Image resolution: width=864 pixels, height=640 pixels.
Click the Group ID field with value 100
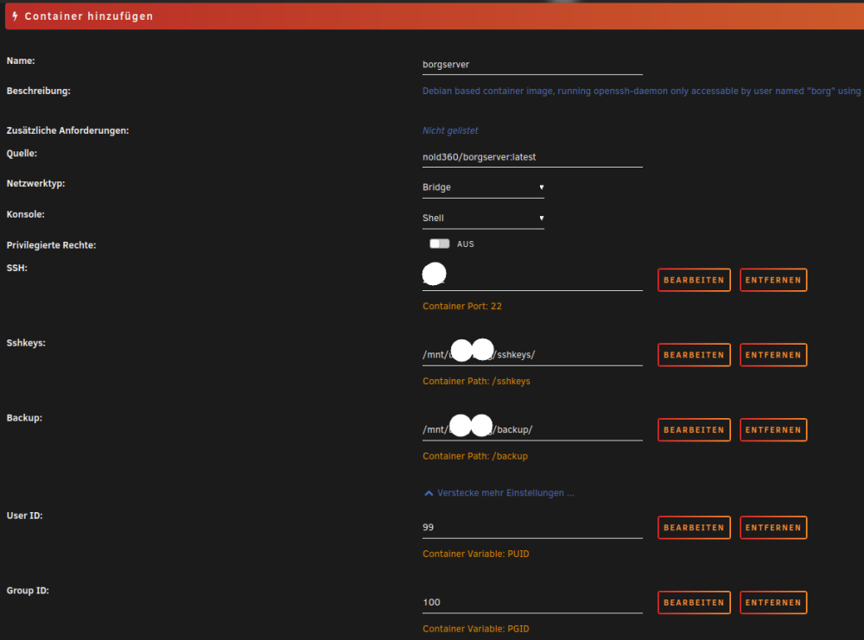(x=532, y=603)
